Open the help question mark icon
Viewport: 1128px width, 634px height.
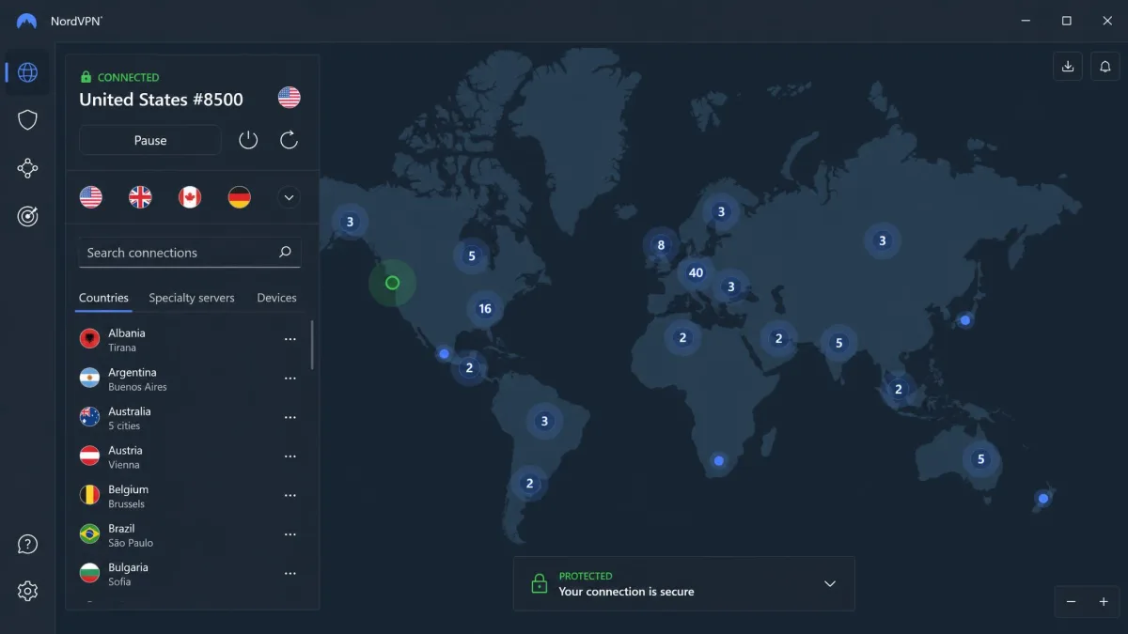(x=28, y=545)
